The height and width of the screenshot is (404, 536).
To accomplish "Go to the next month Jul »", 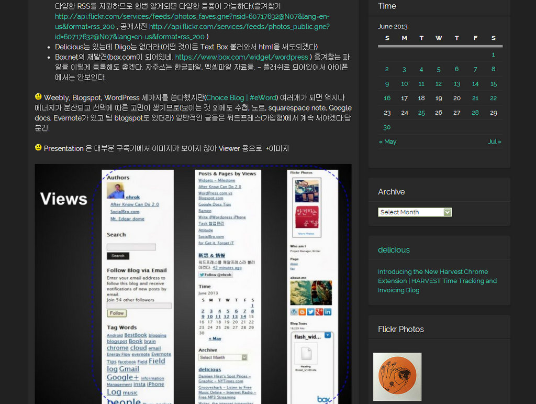I will pos(495,141).
